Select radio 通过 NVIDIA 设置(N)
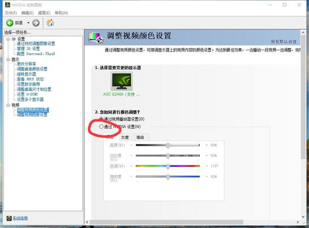The image size is (309, 228). (101, 126)
